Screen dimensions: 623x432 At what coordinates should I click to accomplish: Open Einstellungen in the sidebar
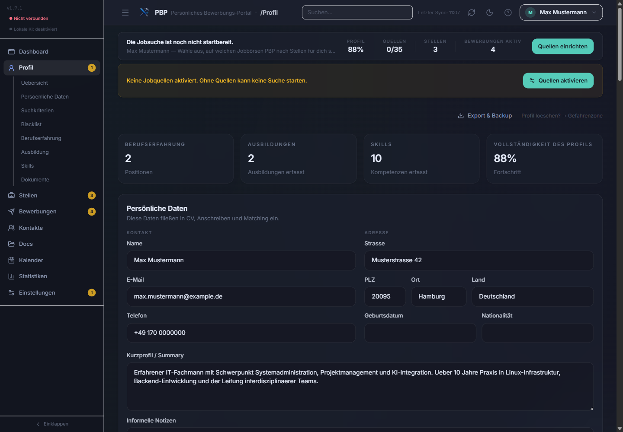coord(52,292)
